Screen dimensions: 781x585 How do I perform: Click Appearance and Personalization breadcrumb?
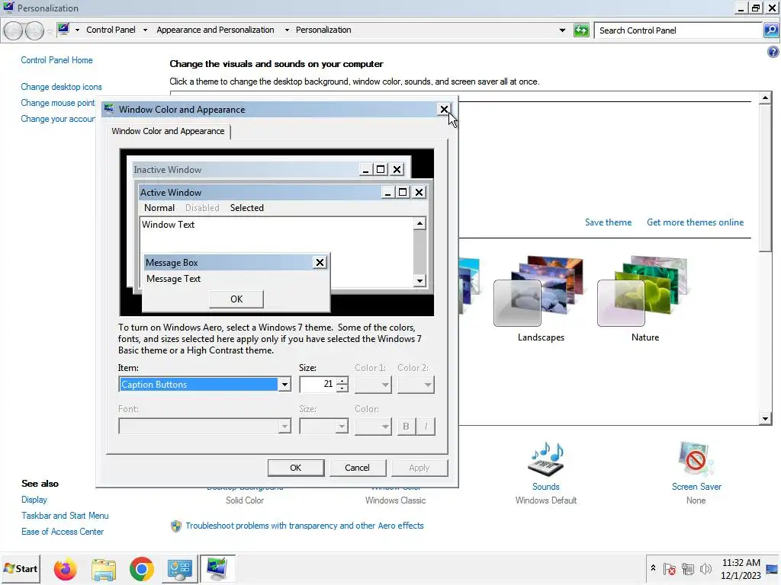point(215,30)
